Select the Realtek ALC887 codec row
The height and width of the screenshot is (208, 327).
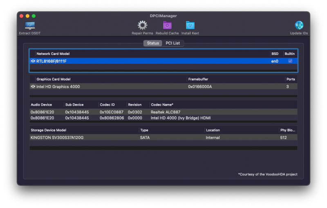[x=163, y=112]
